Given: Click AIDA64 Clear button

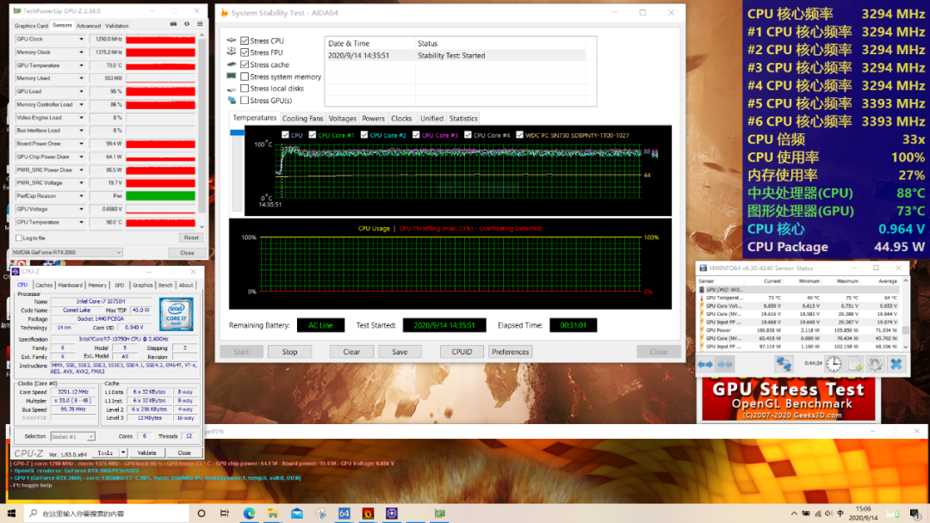Looking at the screenshot, I should click(x=351, y=352).
